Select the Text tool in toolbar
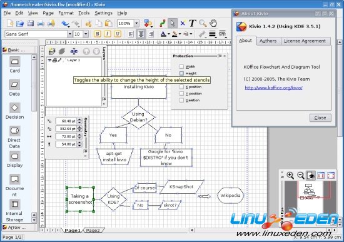The image size is (344, 242). (x=193, y=23)
